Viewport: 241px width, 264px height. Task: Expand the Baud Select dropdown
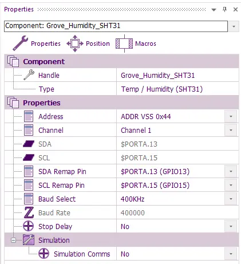point(231,199)
